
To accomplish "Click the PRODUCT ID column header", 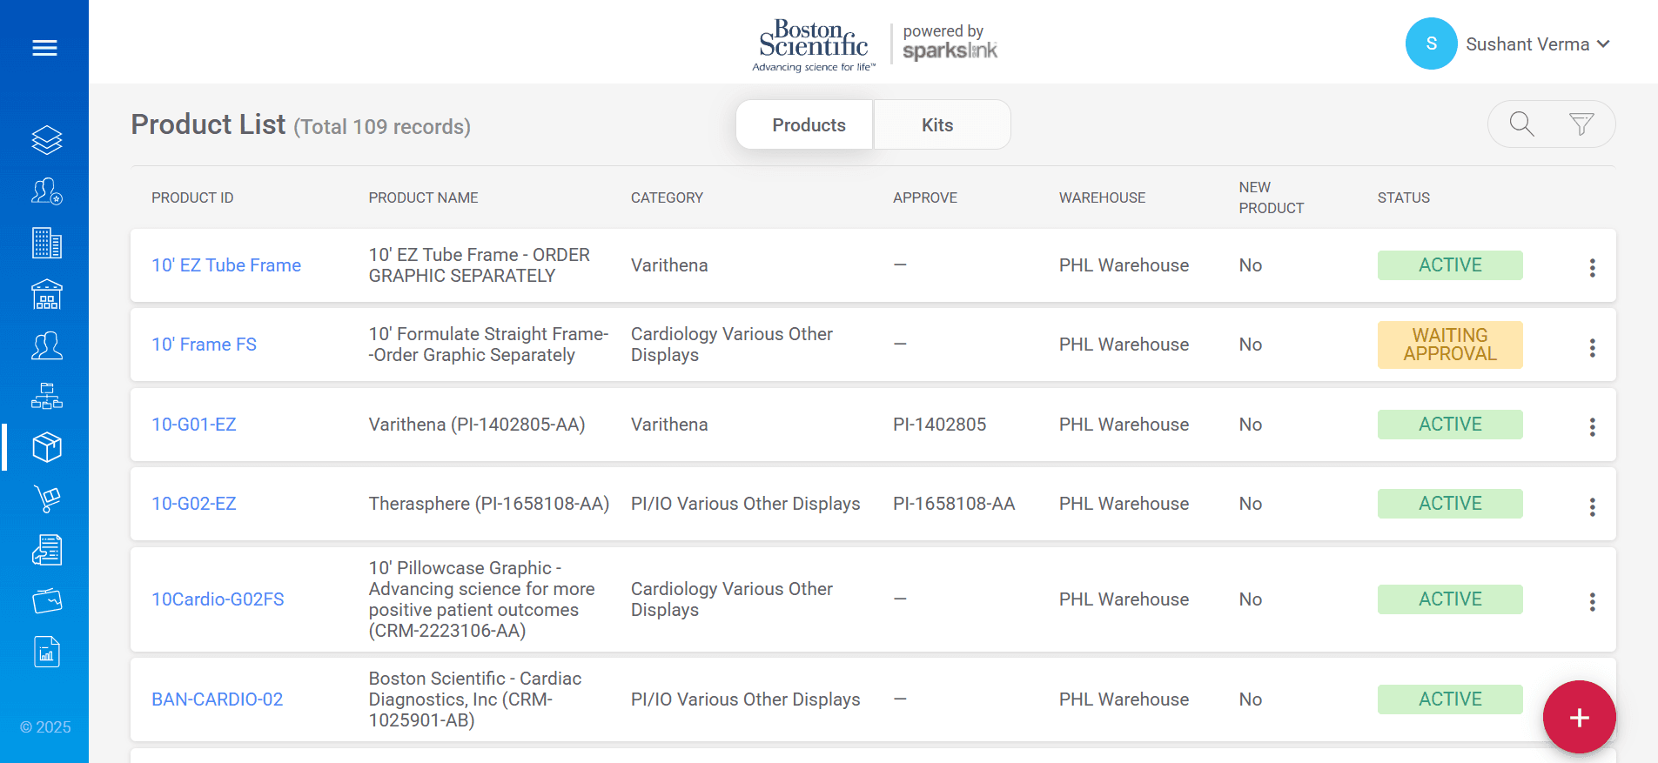I will pyautogui.click(x=192, y=197).
